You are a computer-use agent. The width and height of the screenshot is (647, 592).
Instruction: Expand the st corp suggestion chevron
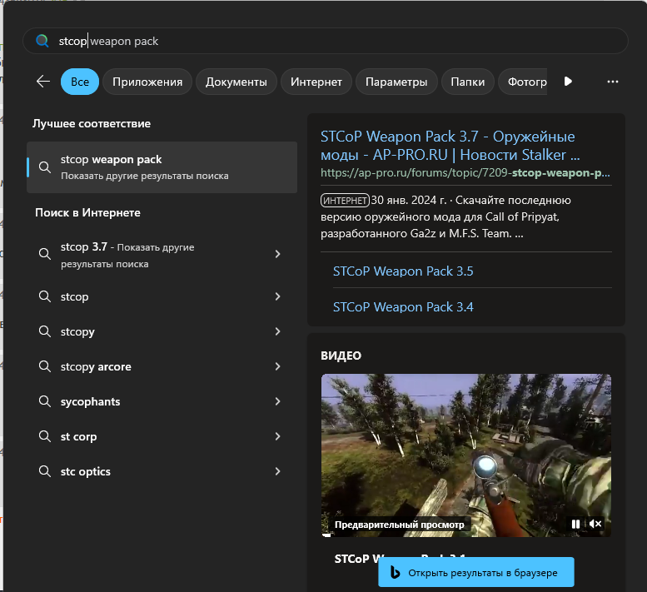(277, 436)
